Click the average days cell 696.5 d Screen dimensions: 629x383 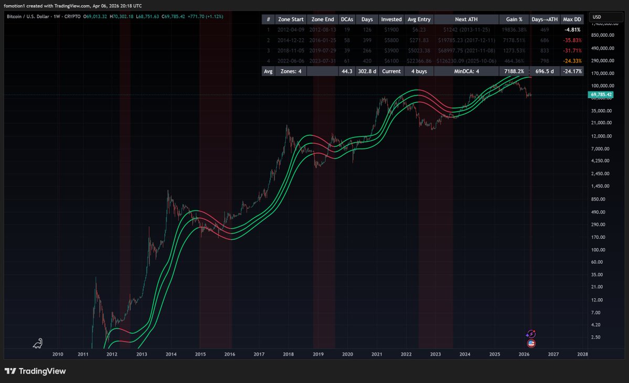point(545,71)
